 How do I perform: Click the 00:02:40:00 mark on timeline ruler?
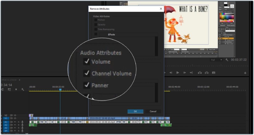pos(174,87)
